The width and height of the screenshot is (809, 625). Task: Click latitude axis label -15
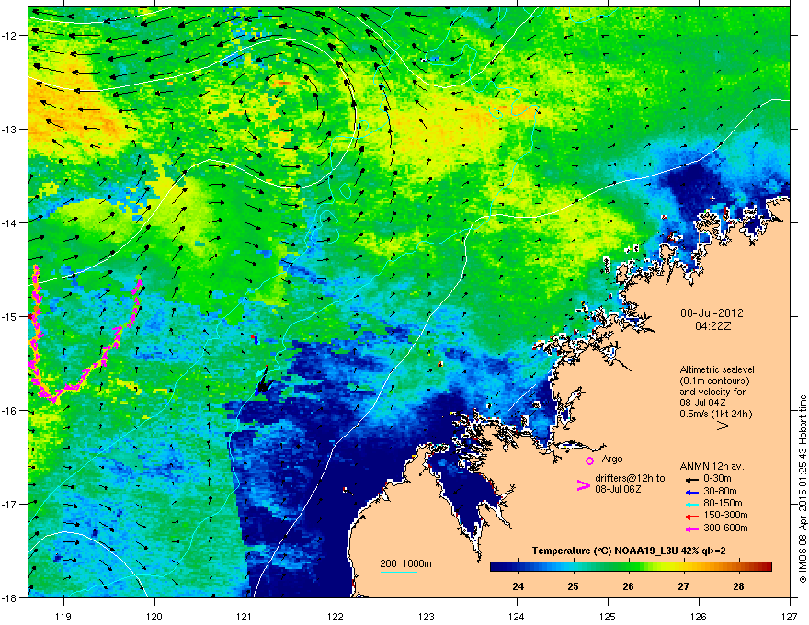coord(10,316)
